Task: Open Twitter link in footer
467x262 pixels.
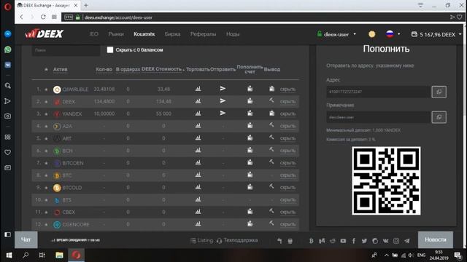Action: click(364, 241)
